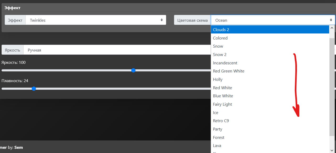Click the Яркость slider handle
336x153 pixels.
point(133,70)
